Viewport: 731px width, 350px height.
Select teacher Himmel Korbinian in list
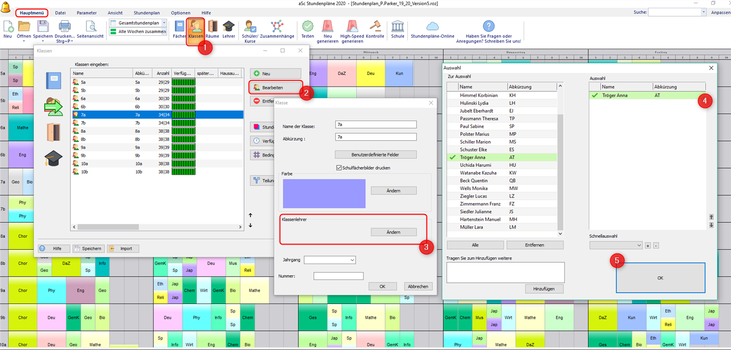pos(502,95)
